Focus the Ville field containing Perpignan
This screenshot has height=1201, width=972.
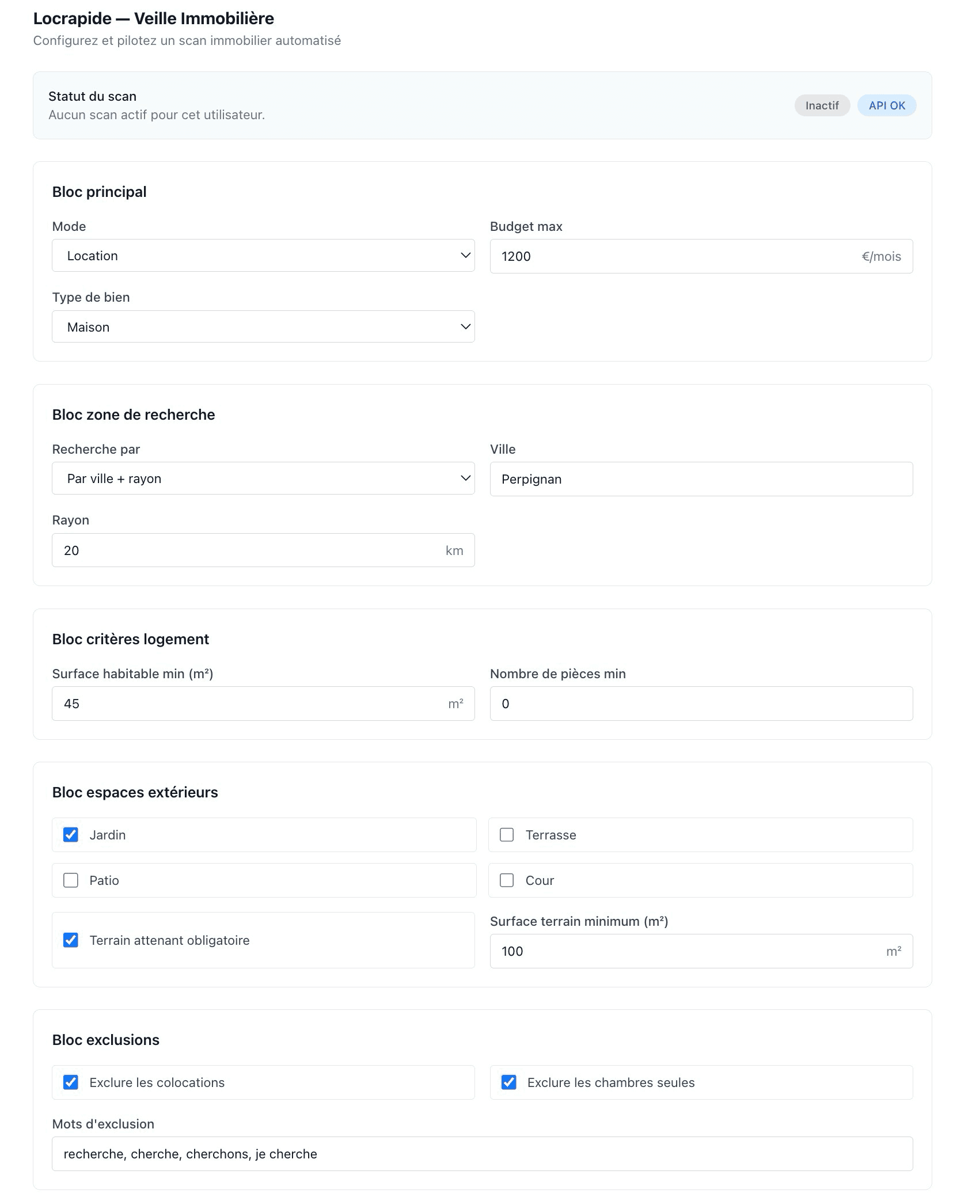point(701,479)
